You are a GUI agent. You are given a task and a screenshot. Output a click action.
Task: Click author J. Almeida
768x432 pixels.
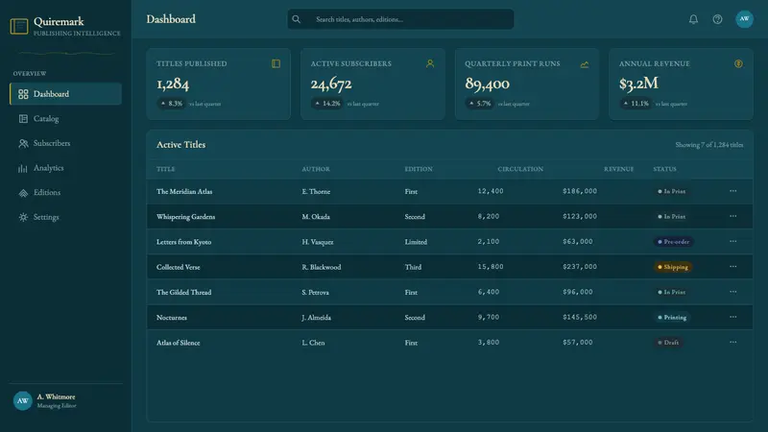[x=317, y=318]
